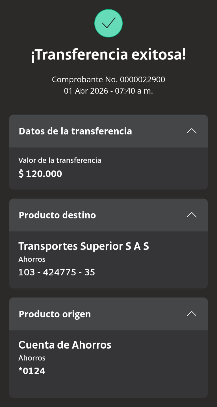This screenshot has width=217, height=407.
Task: Collapse the Producto origen chevron
Action: pyautogui.click(x=192, y=314)
